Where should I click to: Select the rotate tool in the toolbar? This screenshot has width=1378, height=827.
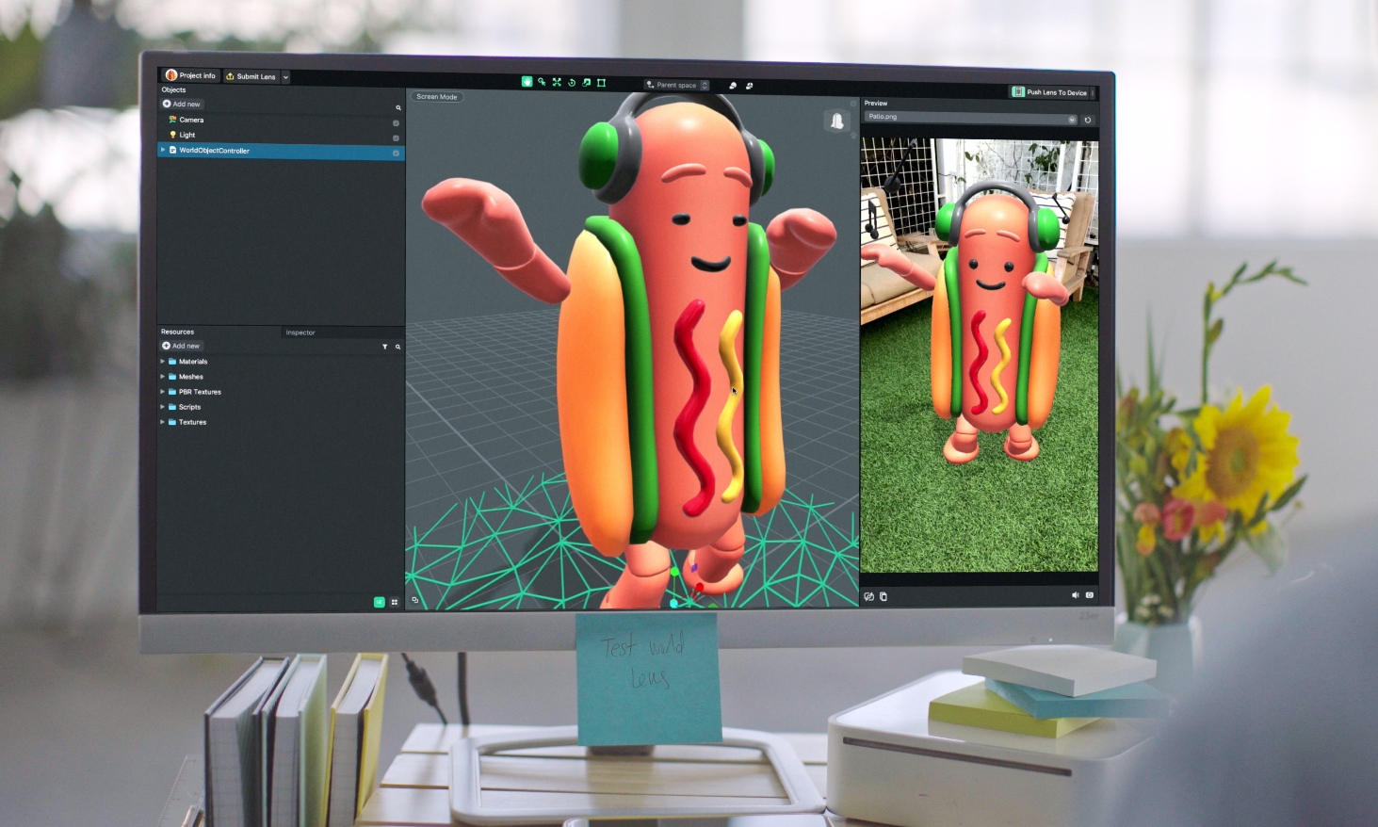(572, 83)
